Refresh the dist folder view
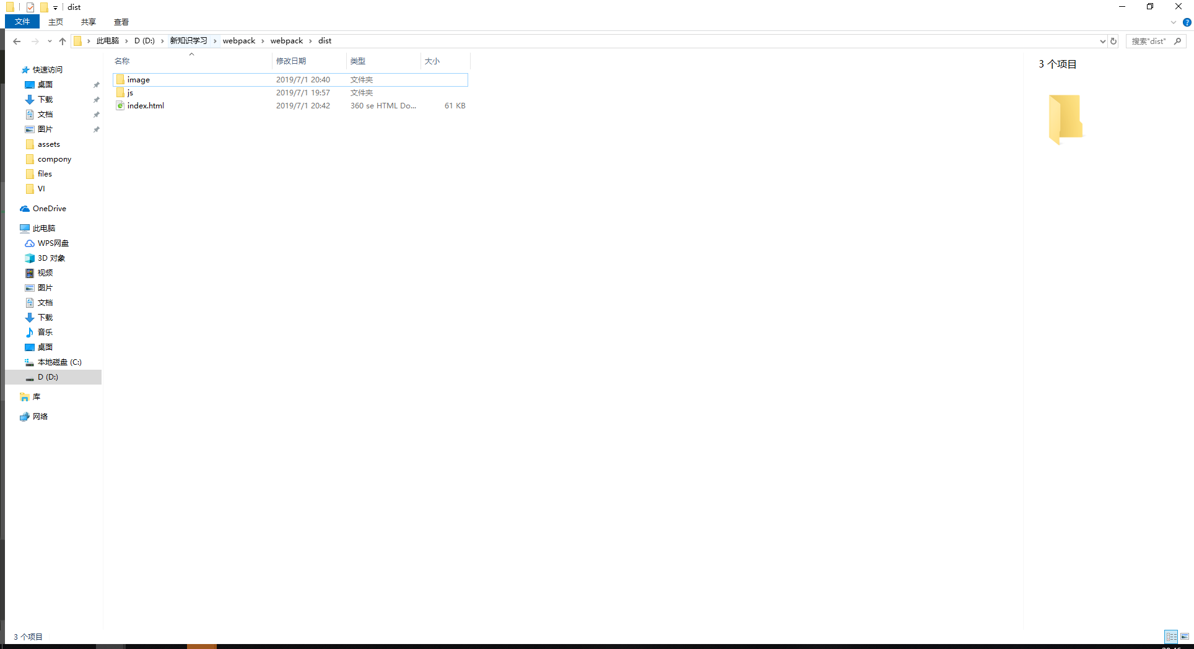The image size is (1194, 649). (1113, 41)
